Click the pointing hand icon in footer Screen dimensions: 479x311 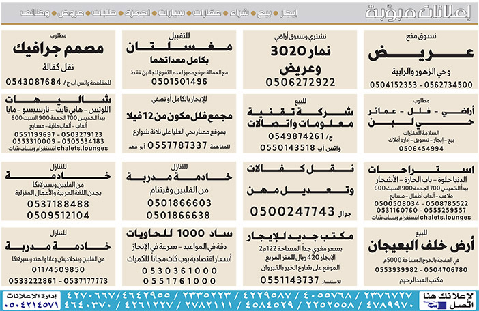(x=435, y=305)
